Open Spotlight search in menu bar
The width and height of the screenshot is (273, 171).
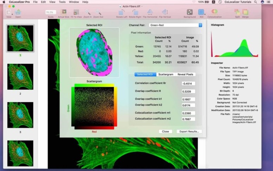coord(255,2)
